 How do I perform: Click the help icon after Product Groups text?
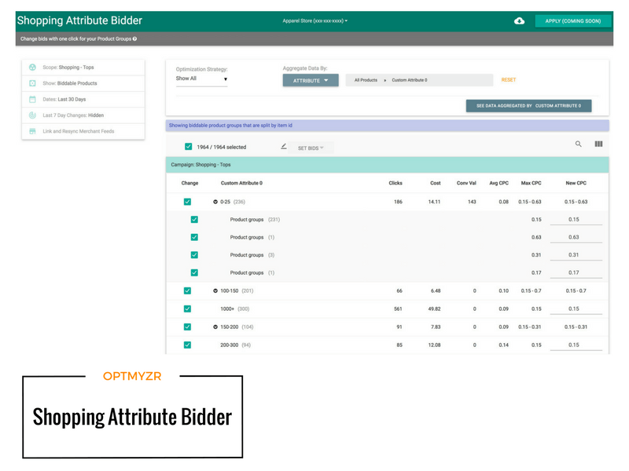click(x=135, y=38)
